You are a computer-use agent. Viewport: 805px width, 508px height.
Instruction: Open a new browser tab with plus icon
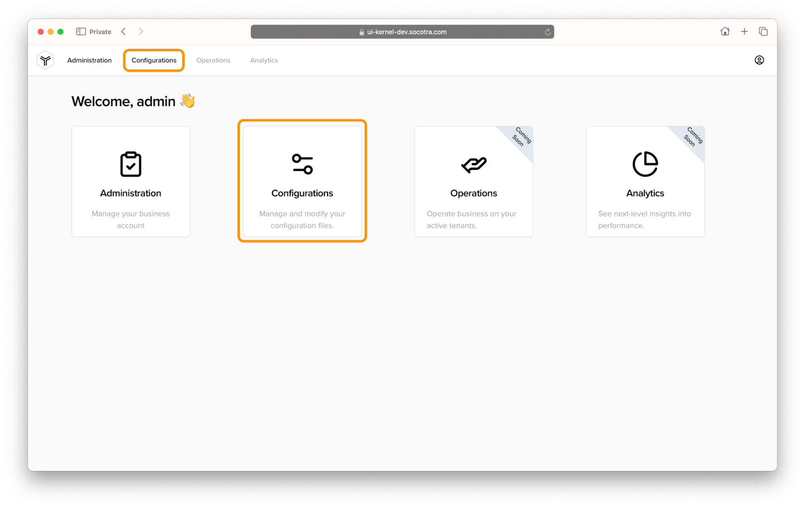pyautogui.click(x=744, y=31)
